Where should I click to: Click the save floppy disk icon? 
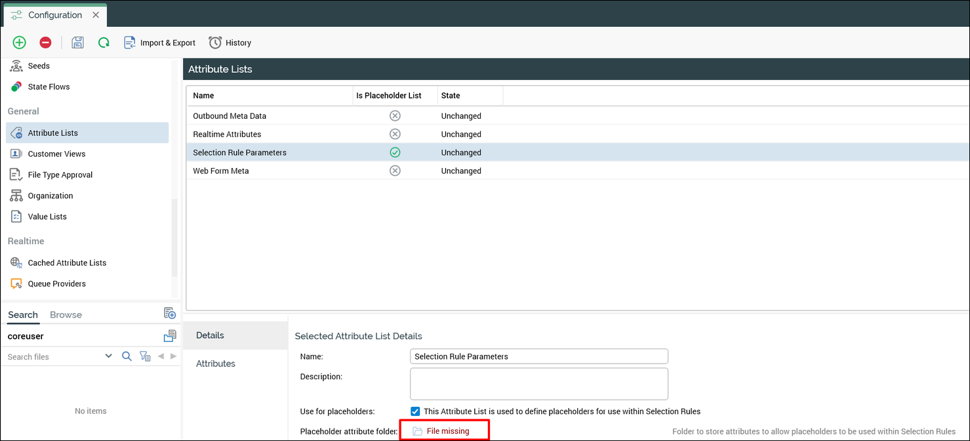click(77, 43)
